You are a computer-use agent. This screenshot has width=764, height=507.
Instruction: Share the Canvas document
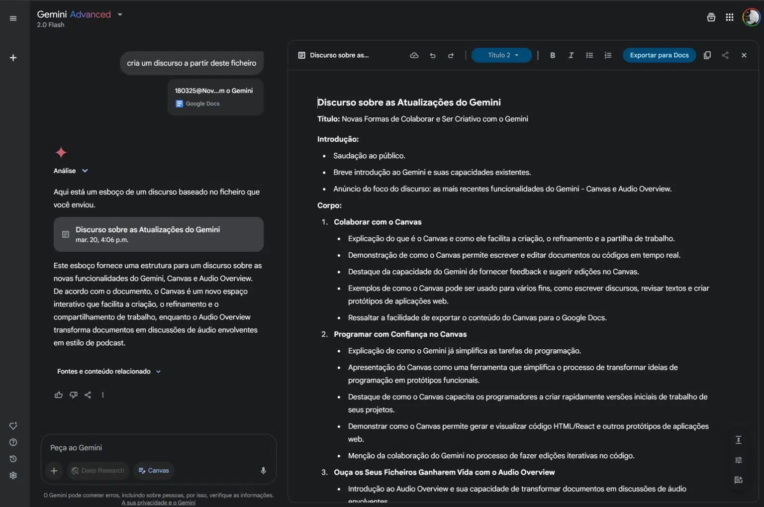(725, 55)
